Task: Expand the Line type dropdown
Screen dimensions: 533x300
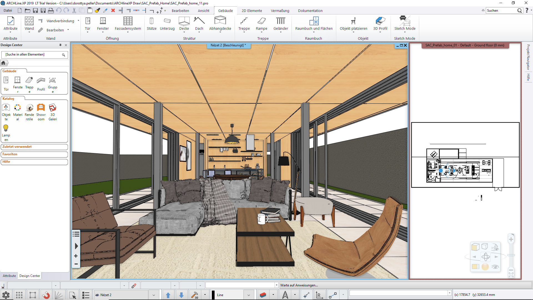Action: pos(248,295)
